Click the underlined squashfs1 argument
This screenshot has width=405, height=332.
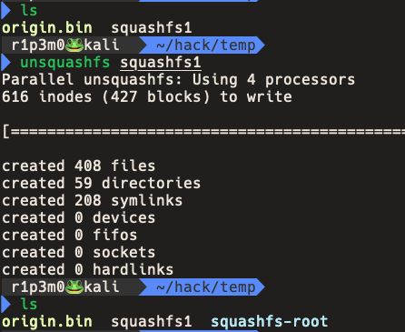(x=161, y=63)
